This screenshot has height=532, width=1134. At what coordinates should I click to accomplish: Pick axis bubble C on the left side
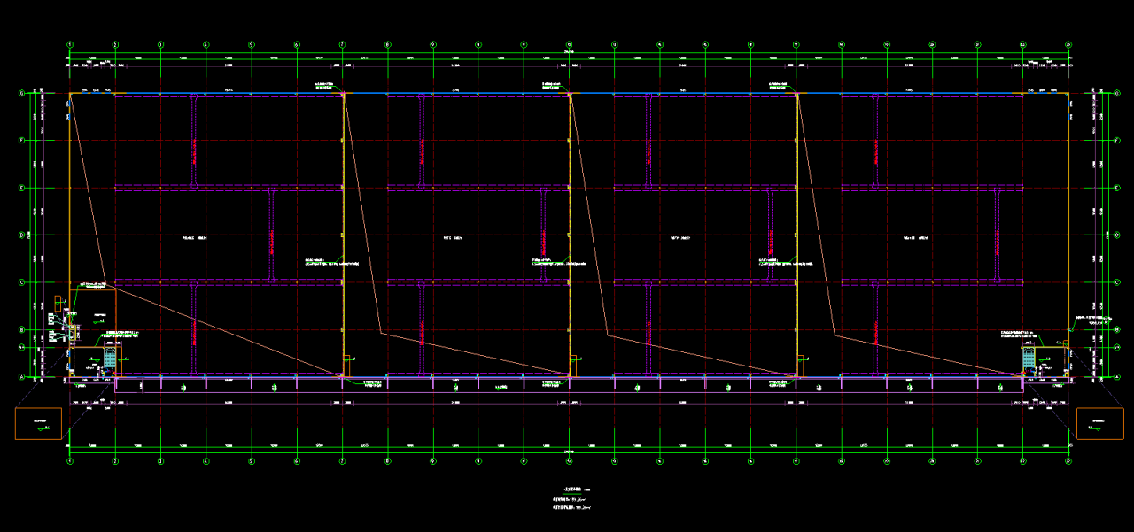coord(21,282)
